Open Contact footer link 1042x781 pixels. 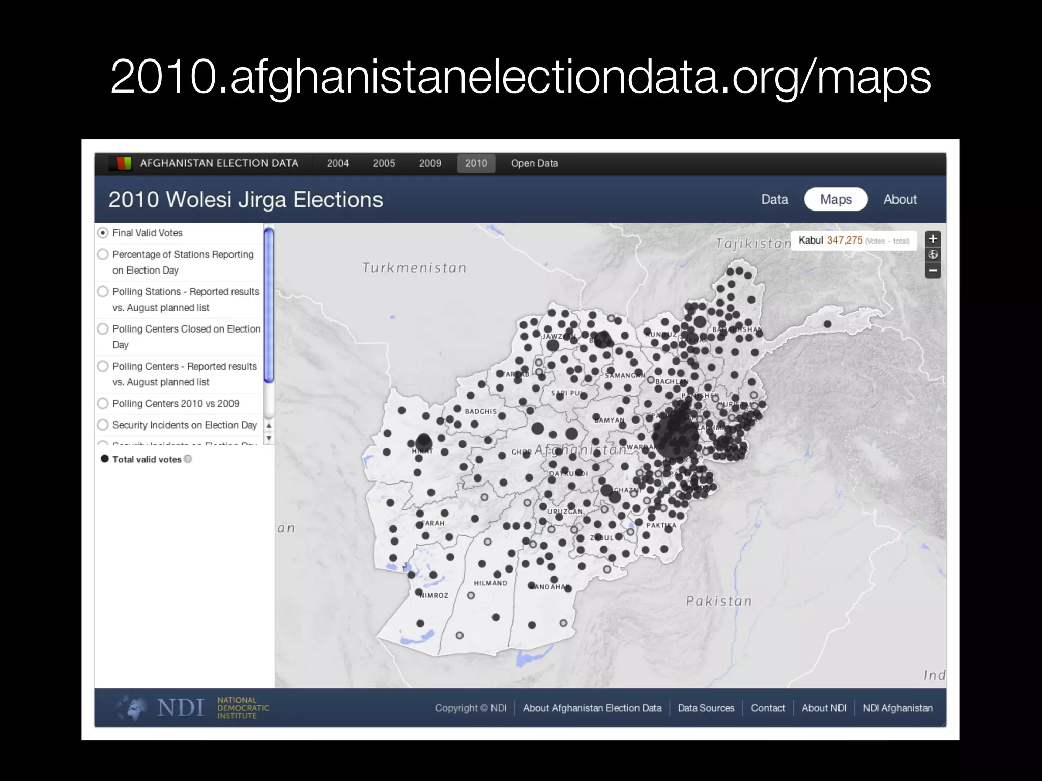click(x=768, y=708)
